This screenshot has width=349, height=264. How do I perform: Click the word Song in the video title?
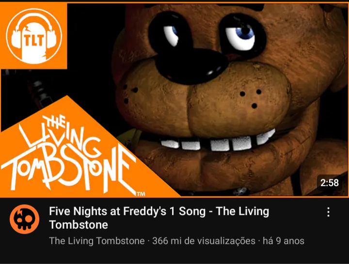(x=192, y=211)
